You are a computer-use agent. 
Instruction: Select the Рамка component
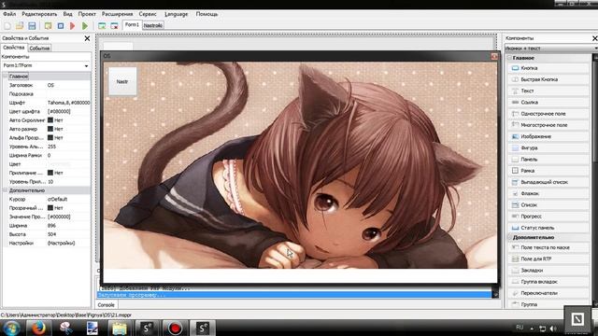click(x=548, y=171)
